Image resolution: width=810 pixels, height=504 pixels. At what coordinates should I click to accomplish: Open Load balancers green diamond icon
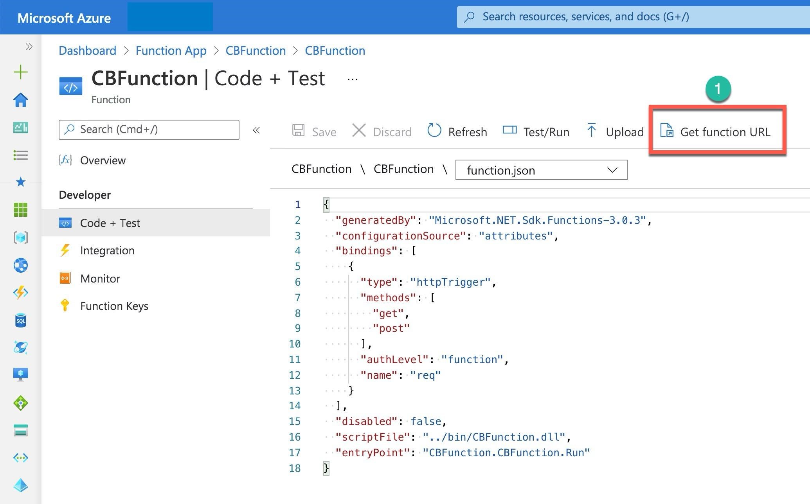20,403
